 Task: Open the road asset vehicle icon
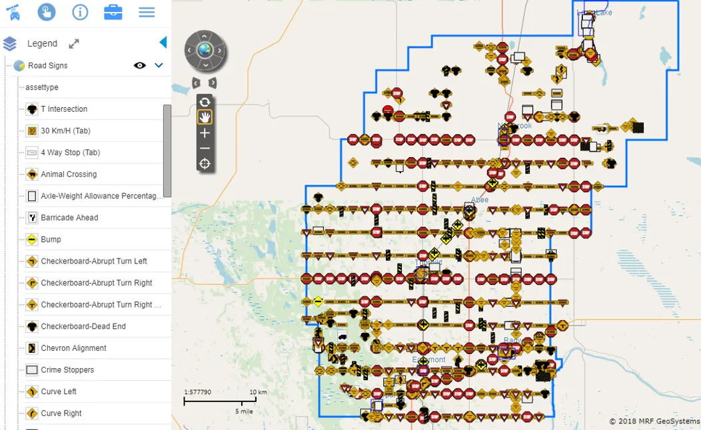(13, 12)
